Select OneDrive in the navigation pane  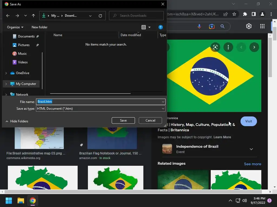22,73
